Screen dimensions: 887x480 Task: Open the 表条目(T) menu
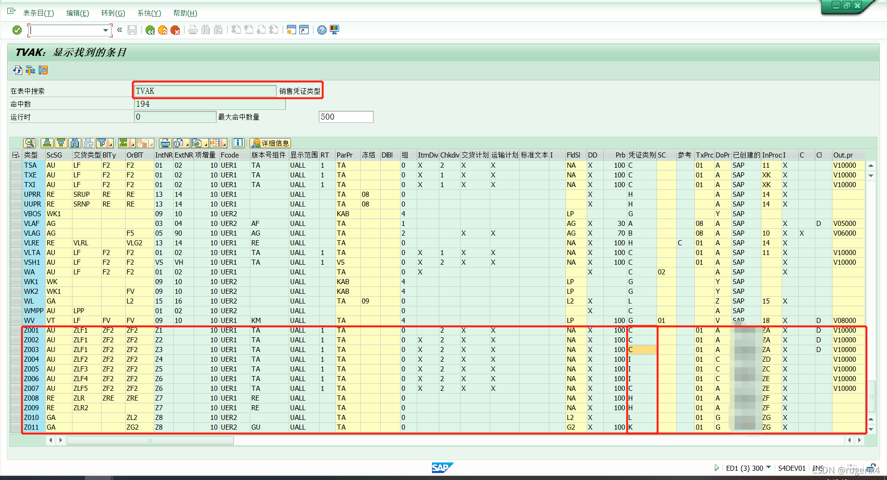pyautogui.click(x=38, y=13)
